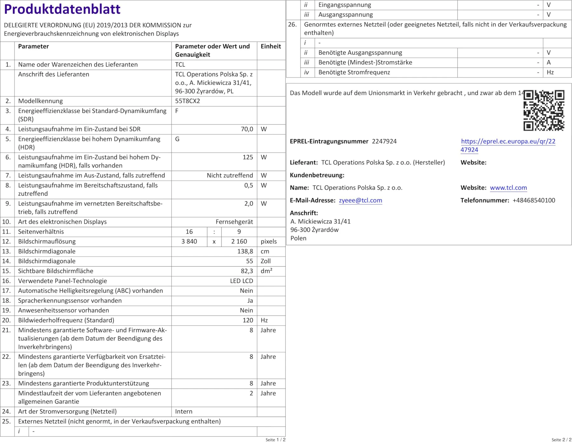Screen dimensions: 572x447
Task: Click the Seite 1 / 2 page label
Action: click(x=275, y=440)
